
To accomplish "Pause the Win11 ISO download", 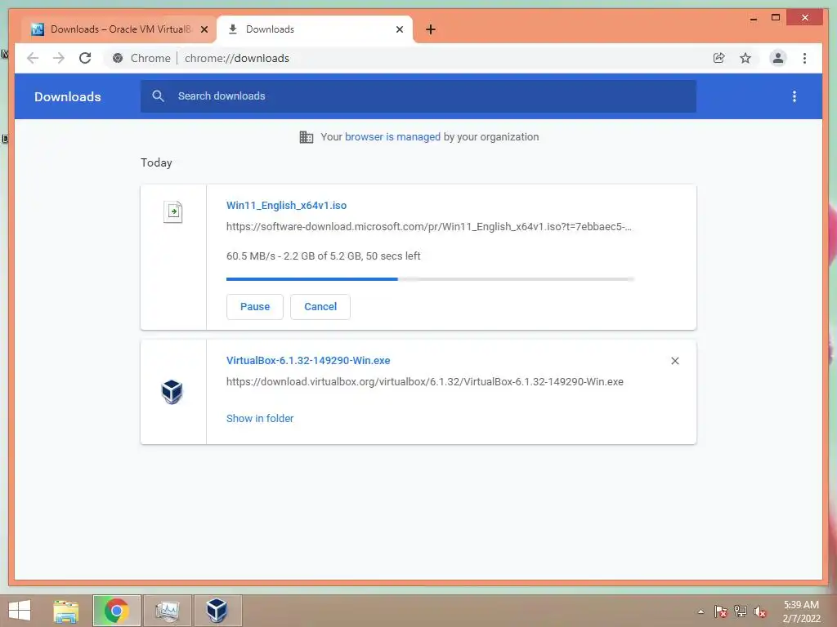I will (x=255, y=307).
